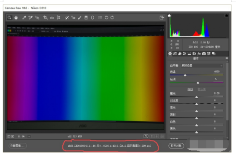Click the color temperature slider handle
Screen dimensions: 236x157
(x=185, y=75)
